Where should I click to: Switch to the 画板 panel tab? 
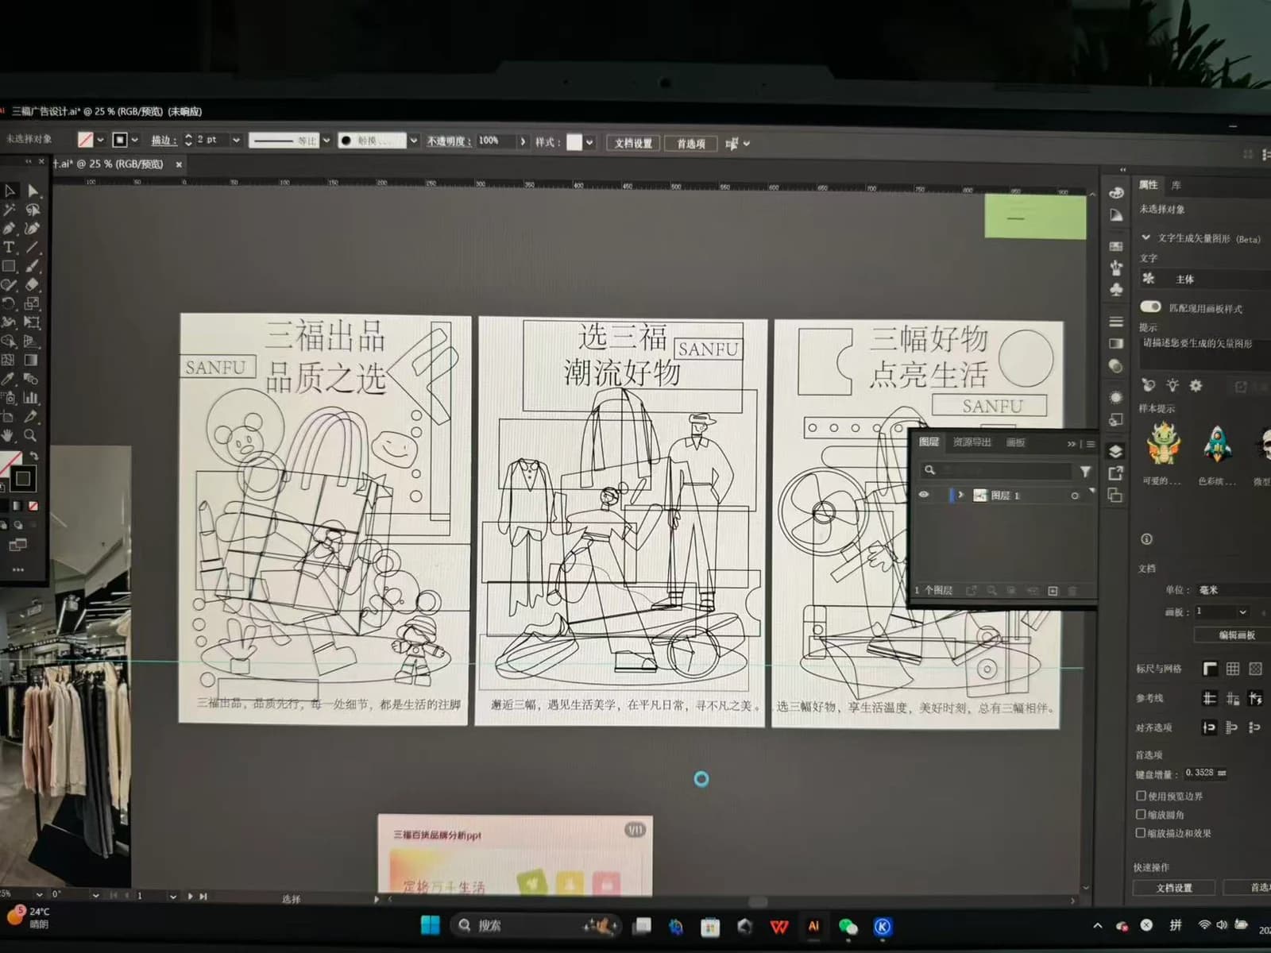click(x=1016, y=442)
